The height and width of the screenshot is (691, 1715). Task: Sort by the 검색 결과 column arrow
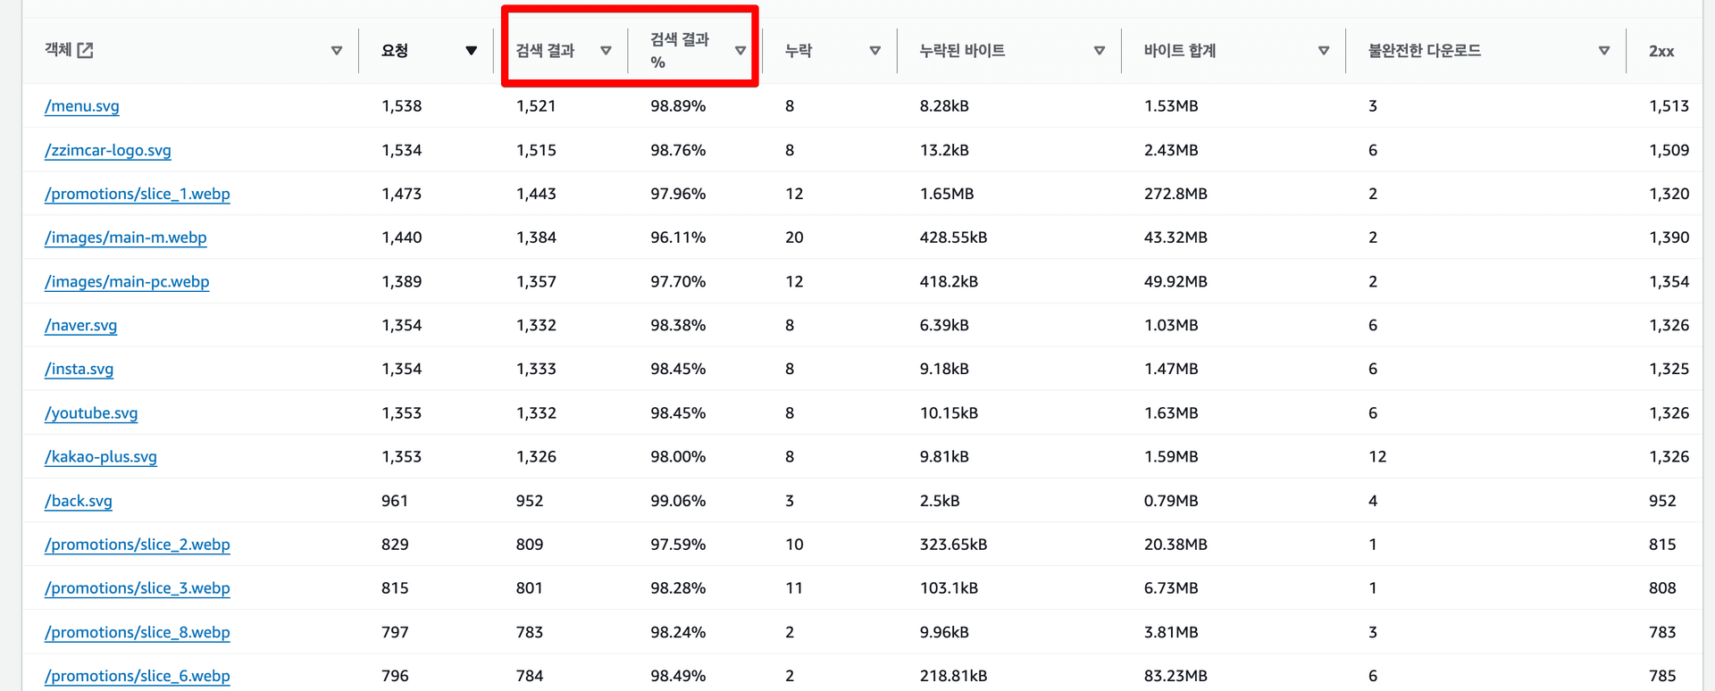[606, 51]
